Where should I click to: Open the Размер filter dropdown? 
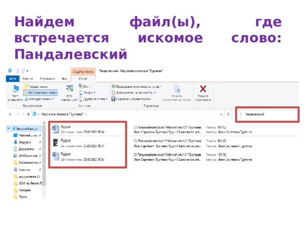[87, 93]
